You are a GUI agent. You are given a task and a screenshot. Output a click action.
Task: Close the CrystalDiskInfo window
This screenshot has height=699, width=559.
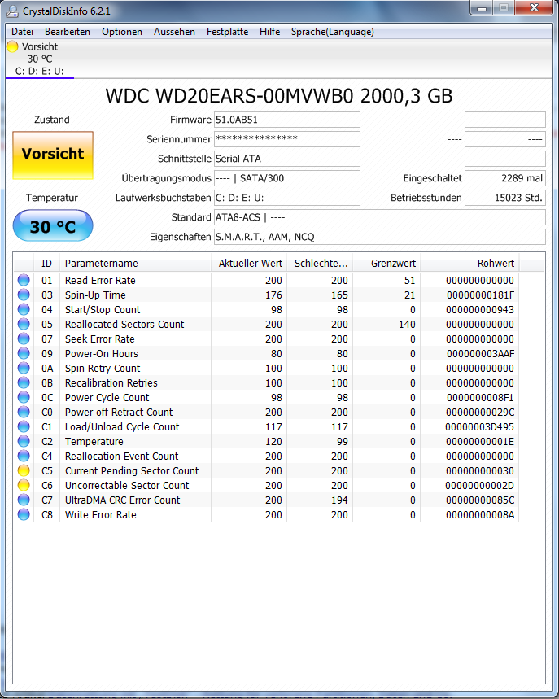(x=534, y=8)
